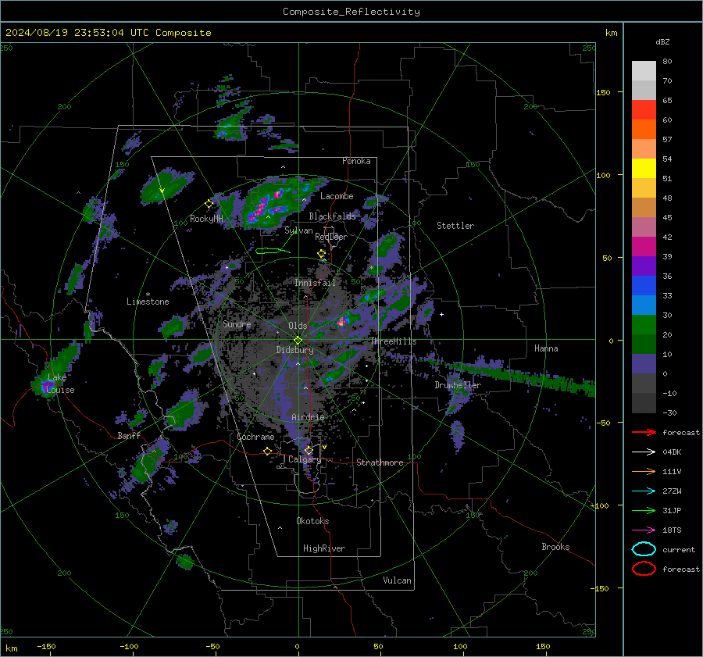Click the yellow diamond at radar center by Olds

click(298, 341)
